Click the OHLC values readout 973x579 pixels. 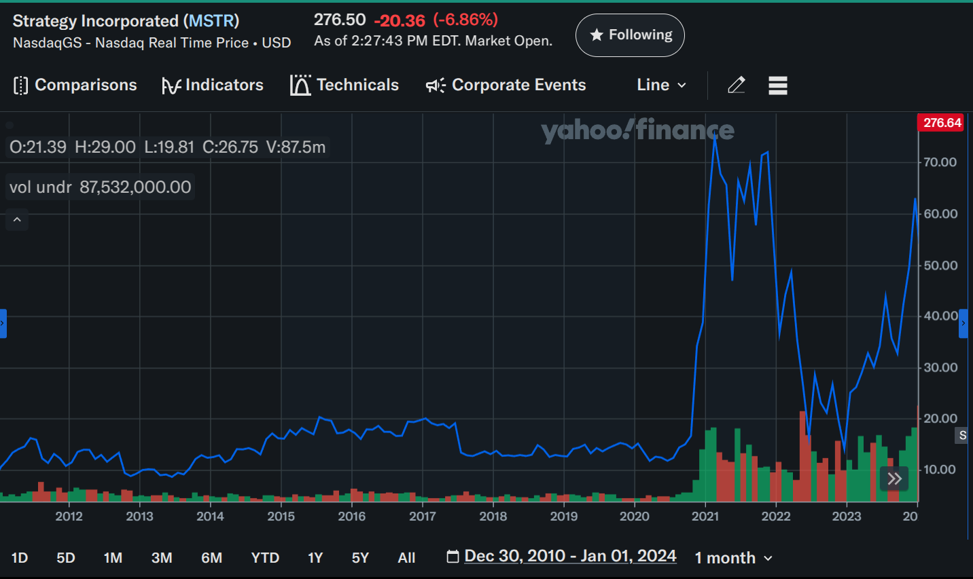[168, 147]
